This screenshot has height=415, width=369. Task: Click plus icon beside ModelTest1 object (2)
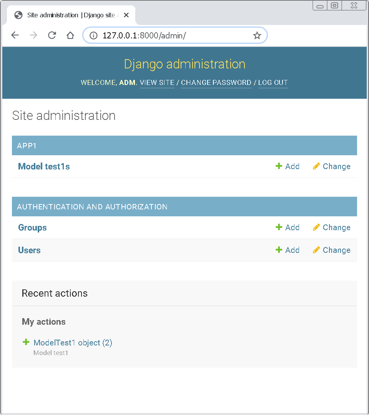(26, 342)
